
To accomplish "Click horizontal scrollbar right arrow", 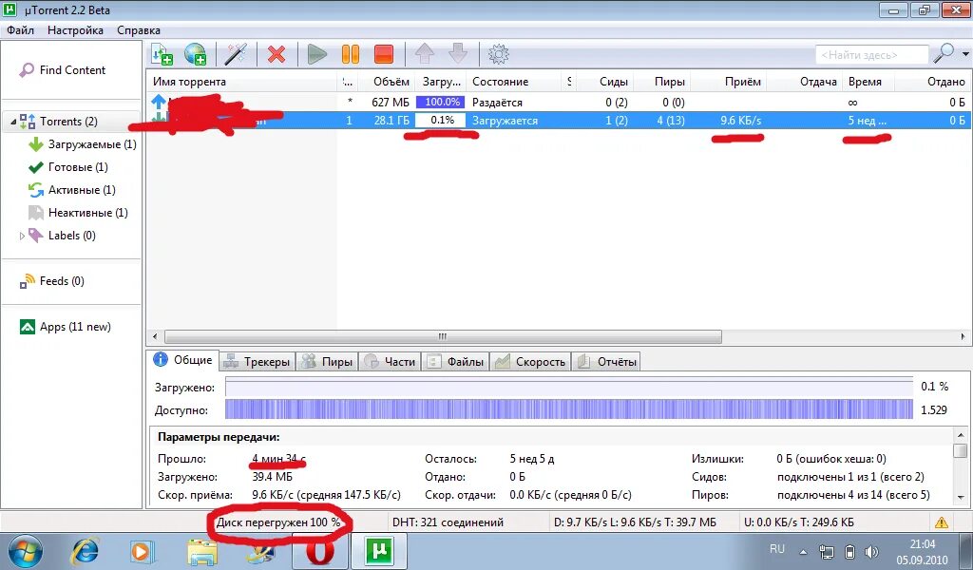I will coord(963,337).
